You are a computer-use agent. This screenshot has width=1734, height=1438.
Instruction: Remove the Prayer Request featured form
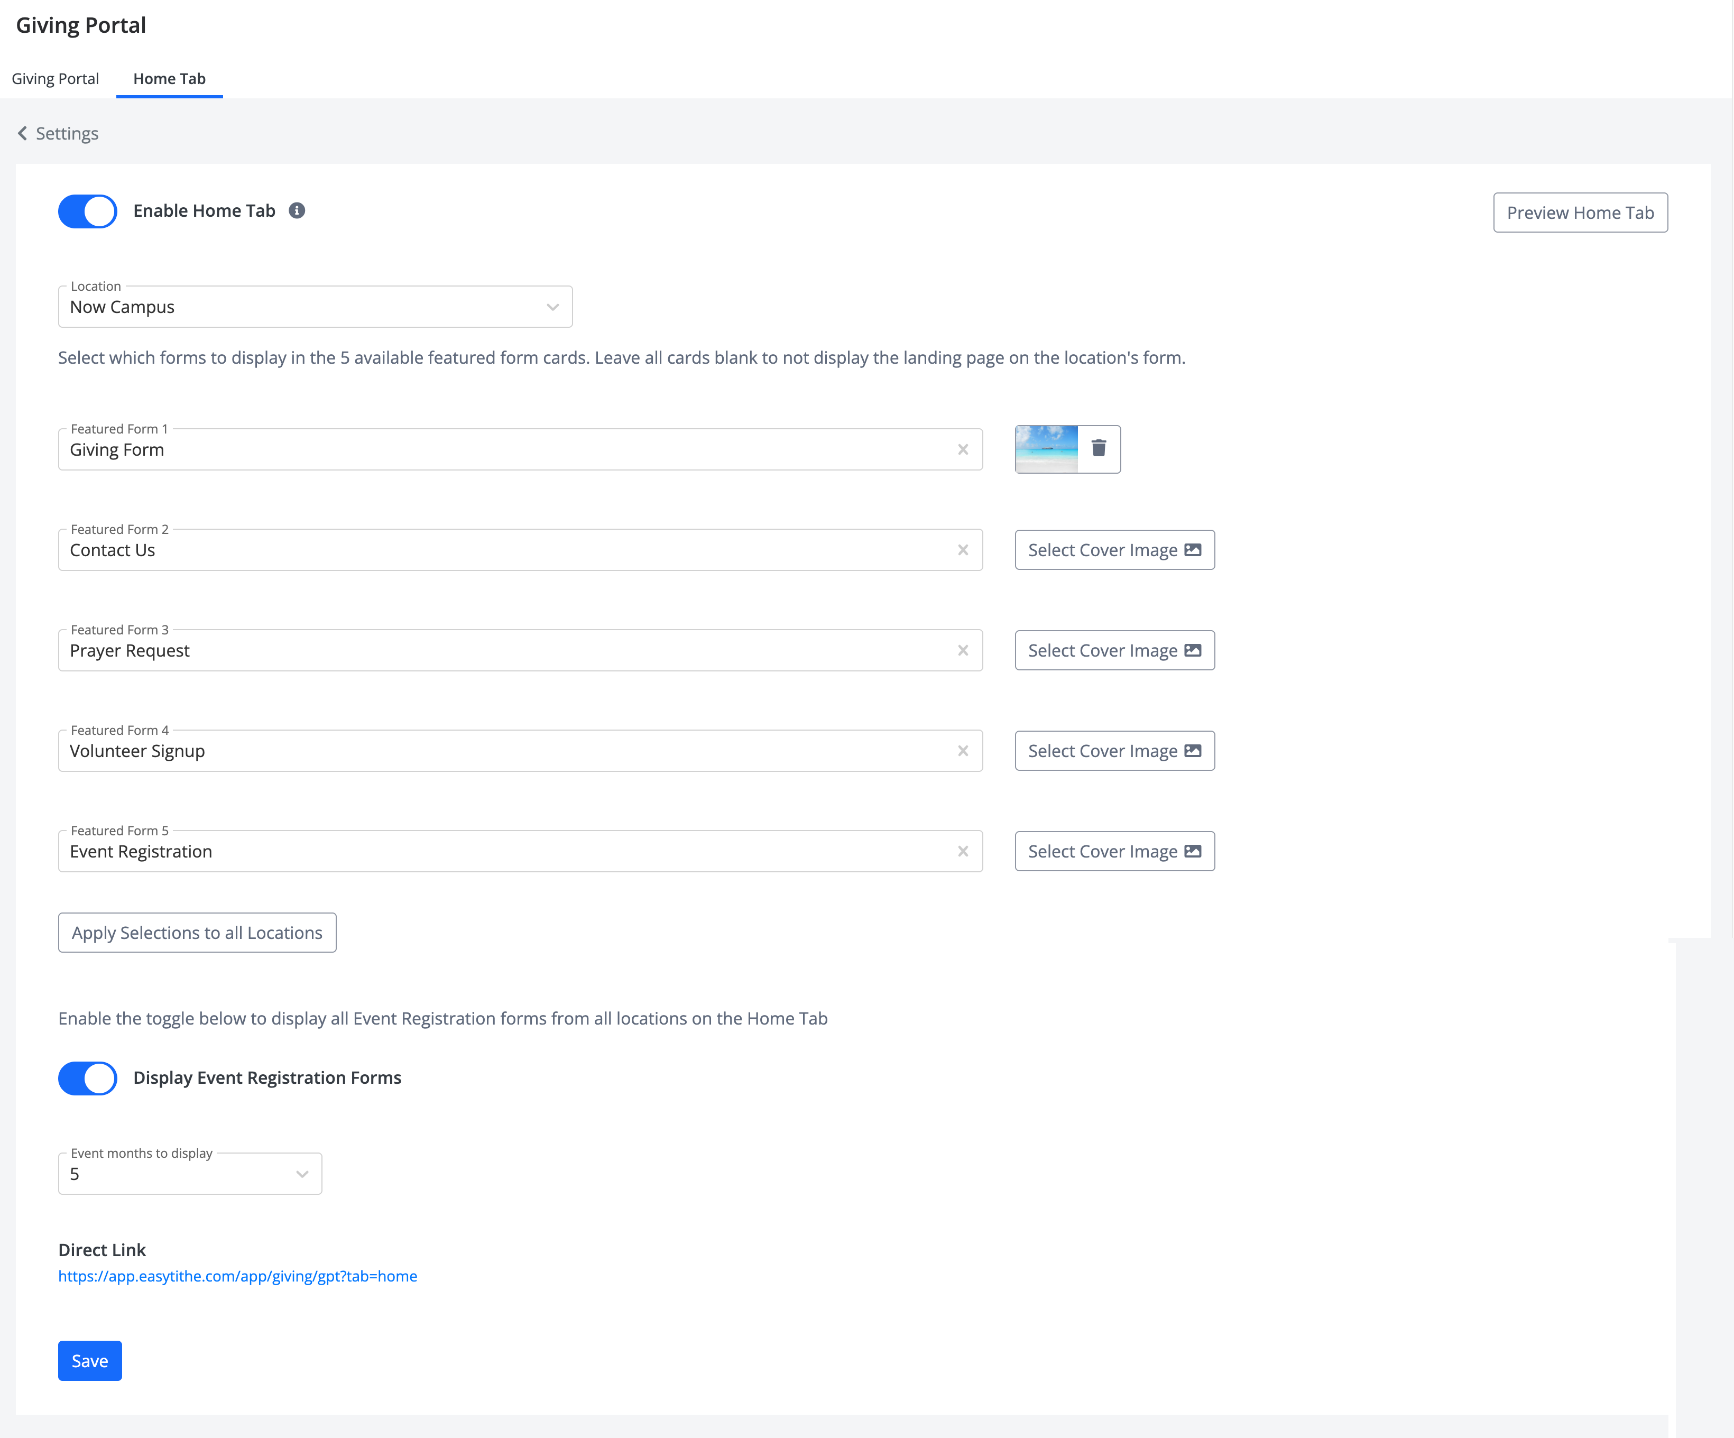coord(963,651)
